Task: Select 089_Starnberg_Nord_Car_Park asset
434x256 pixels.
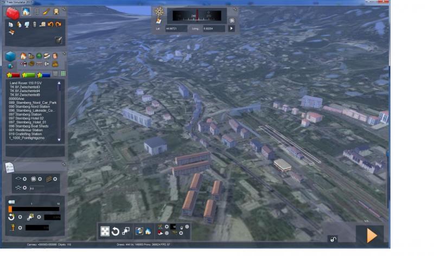Action: (33, 103)
